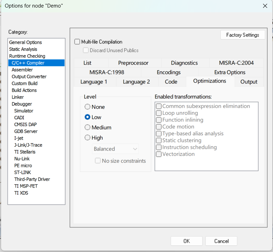273x252 pixels.
Task: Toggle Code motion checkbox
Action: point(159,127)
